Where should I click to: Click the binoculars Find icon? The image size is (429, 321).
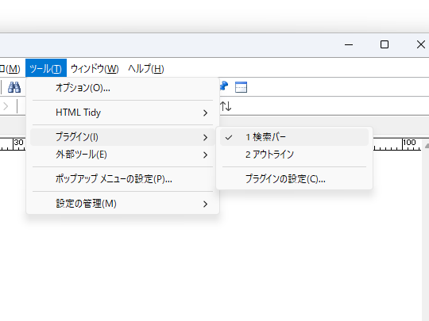[14, 87]
